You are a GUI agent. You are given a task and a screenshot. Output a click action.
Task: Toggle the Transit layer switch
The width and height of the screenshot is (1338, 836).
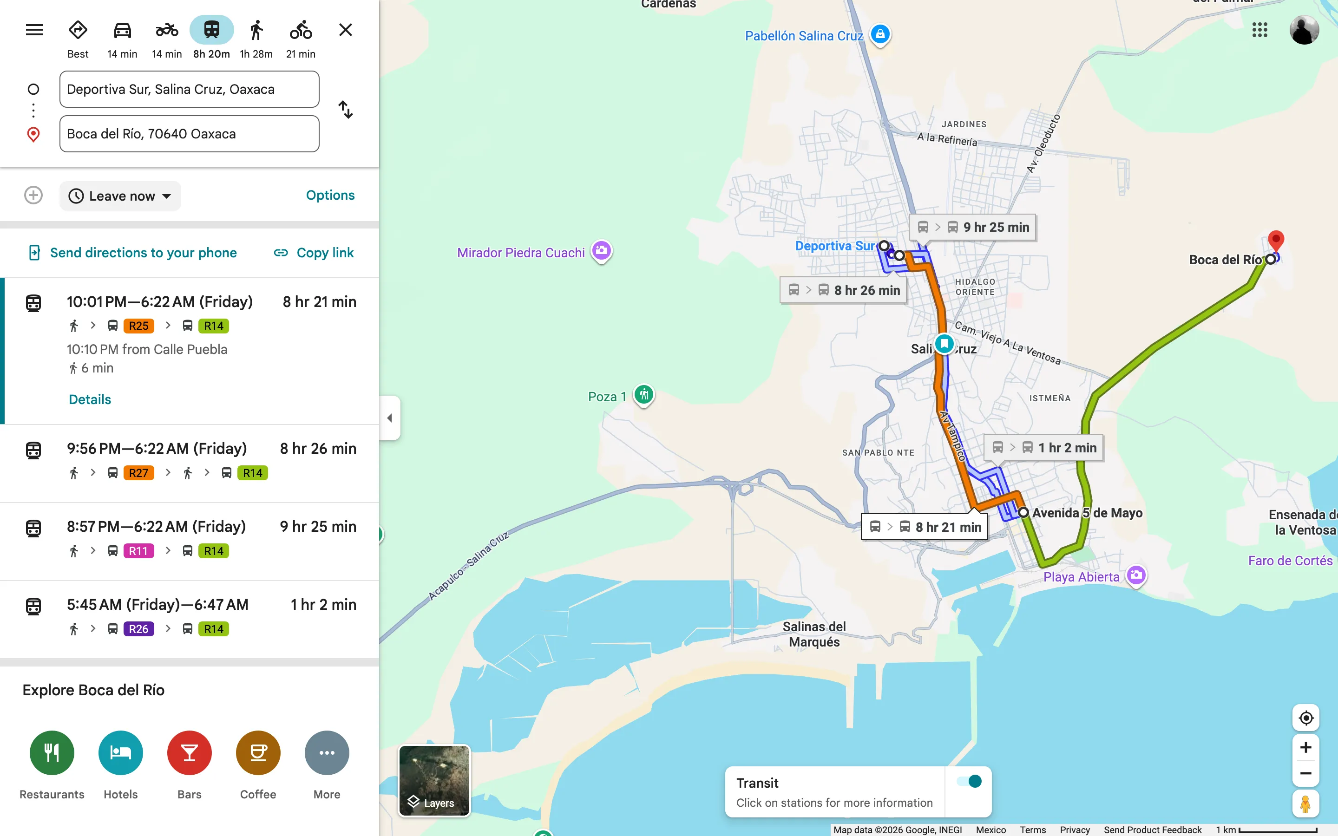(969, 781)
